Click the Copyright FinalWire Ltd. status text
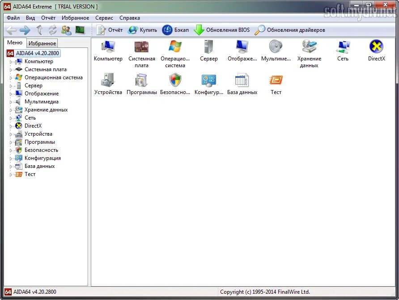The image size is (399, 300). pyautogui.click(x=265, y=292)
